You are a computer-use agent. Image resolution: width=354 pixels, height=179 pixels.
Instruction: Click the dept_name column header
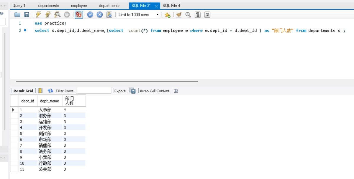tap(50, 101)
